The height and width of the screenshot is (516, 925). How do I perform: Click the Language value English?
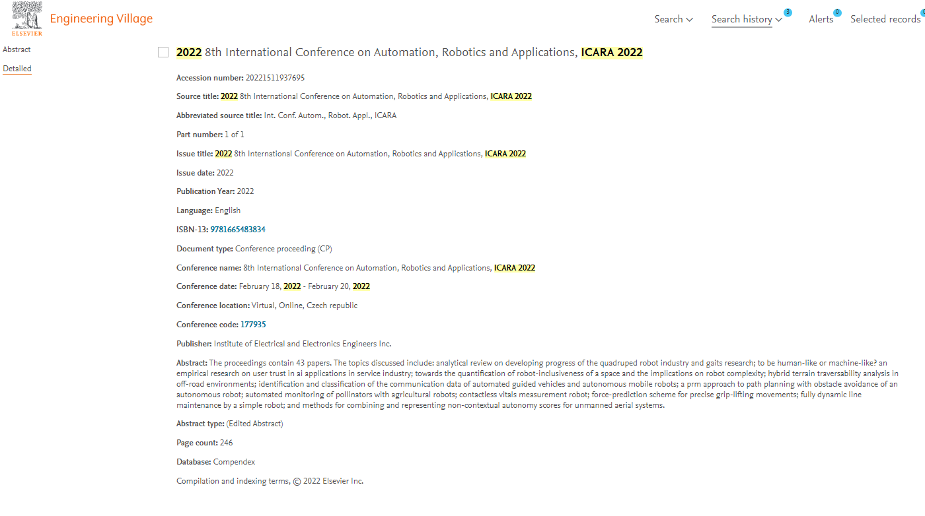228,210
